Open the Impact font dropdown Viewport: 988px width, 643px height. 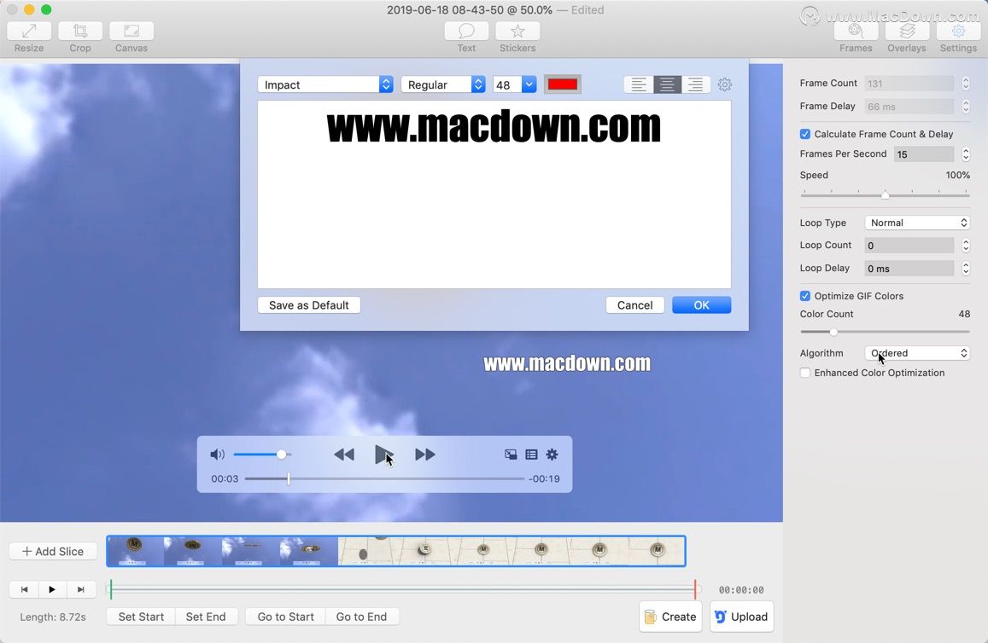325,84
